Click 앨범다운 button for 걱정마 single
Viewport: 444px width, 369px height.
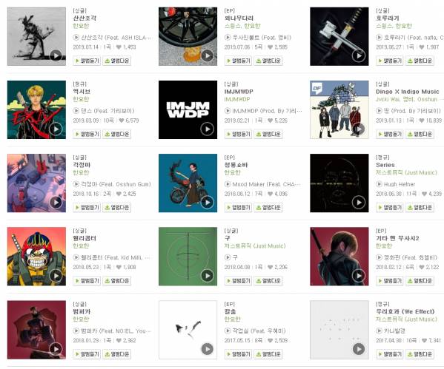point(116,207)
